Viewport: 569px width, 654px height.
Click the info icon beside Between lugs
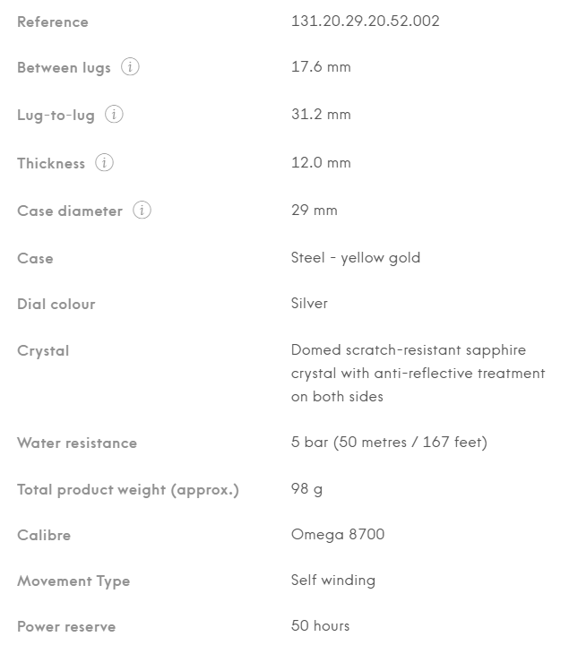130,67
